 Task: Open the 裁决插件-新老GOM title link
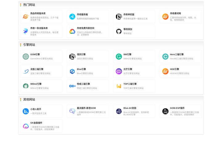pos(86,108)
